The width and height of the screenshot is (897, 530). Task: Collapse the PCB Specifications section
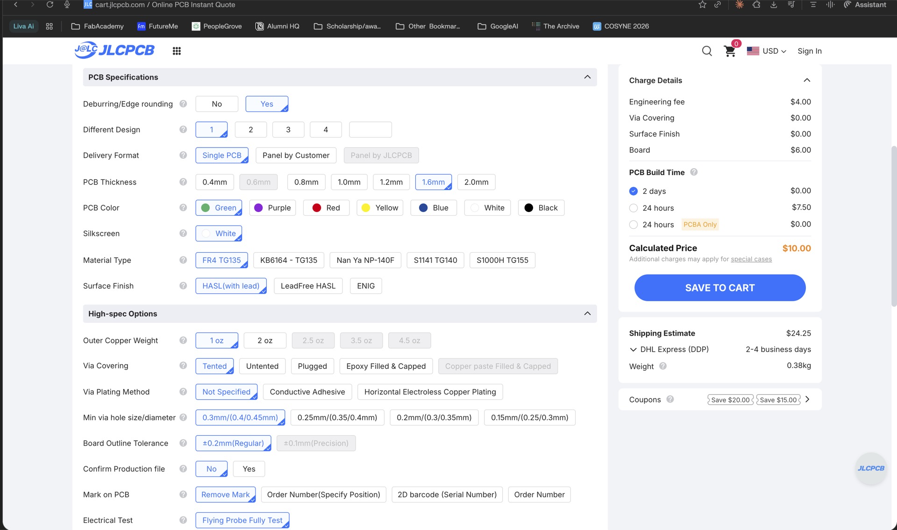click(x=587, y=77)
